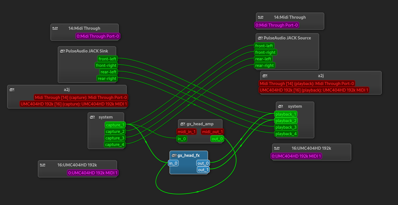Viewport: 398px width, 205px height.
Task: Click the gx_head_amp title
Action: coord(200,124)
